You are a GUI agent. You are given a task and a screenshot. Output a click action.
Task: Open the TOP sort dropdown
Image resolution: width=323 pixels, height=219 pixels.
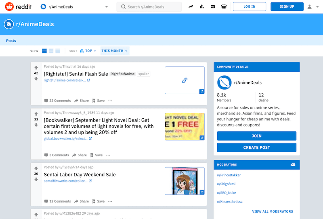88,51
